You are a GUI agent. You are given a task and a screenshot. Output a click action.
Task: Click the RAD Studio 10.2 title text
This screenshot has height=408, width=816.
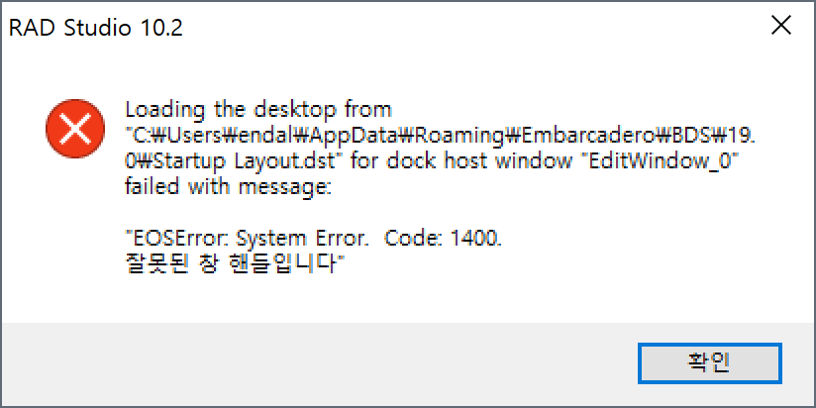click(96, 28)
